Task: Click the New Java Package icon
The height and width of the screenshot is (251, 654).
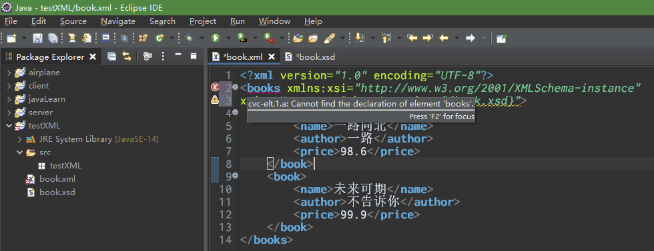Action: click(x=143, y=39)
